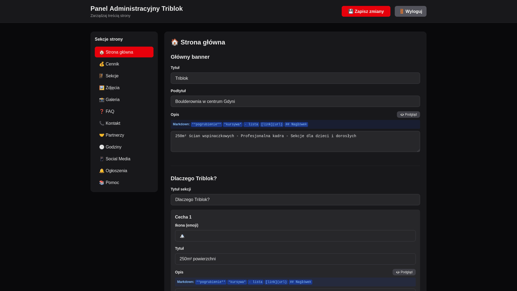Viewport: 517px width, 291px height.
Task: Click the Sekcje section icon
Action: click(x=102, y=76)
